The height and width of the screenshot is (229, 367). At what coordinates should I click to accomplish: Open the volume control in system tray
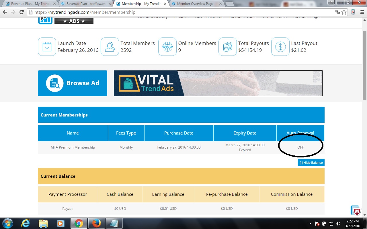(x=338, y=224)
